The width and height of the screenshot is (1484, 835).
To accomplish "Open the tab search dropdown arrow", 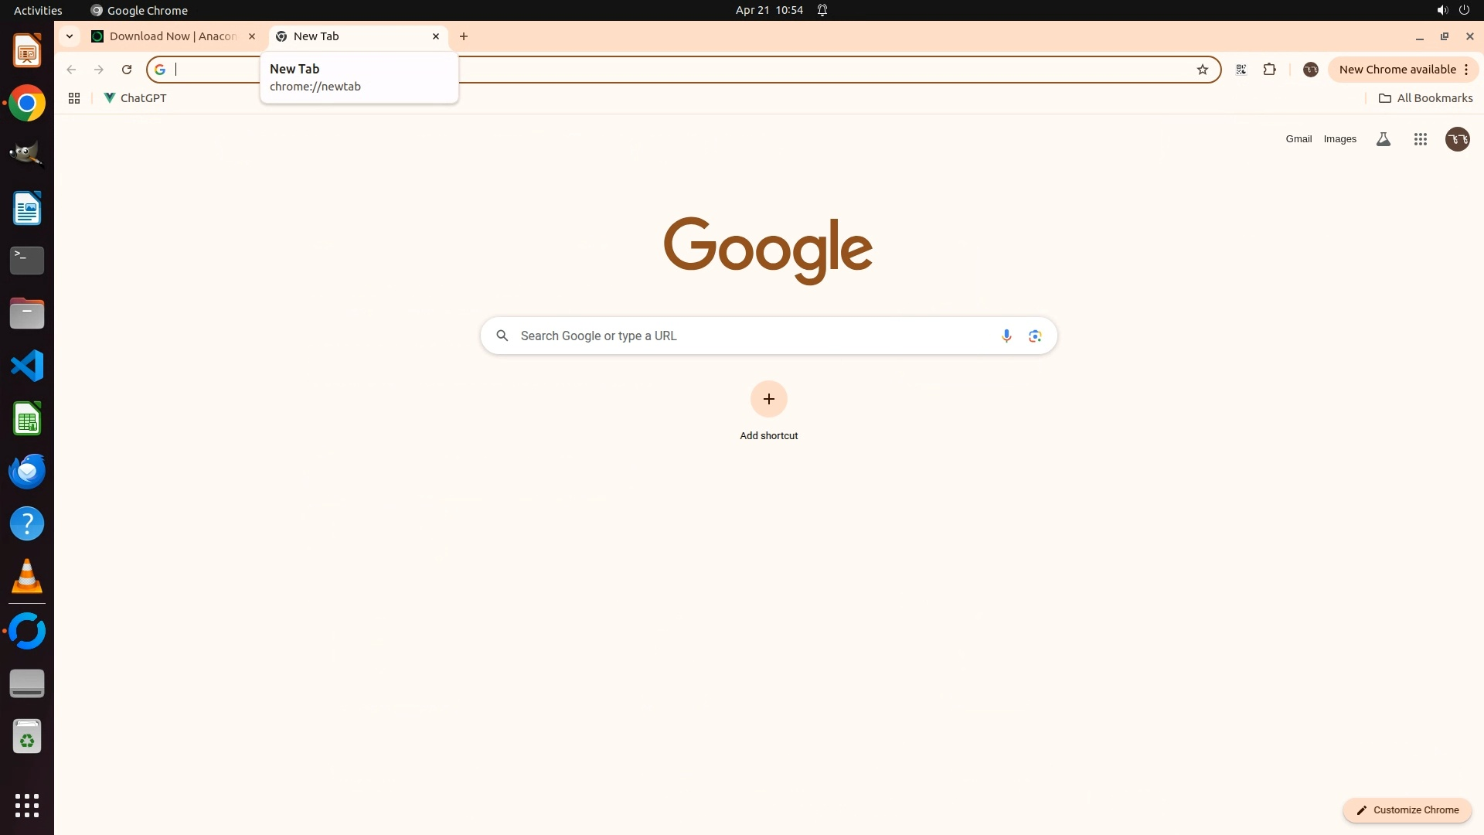I will 70,36.
